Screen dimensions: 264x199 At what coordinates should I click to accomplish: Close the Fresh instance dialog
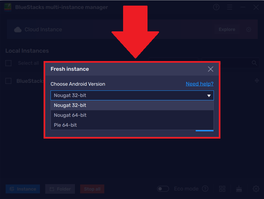(211, 69)
